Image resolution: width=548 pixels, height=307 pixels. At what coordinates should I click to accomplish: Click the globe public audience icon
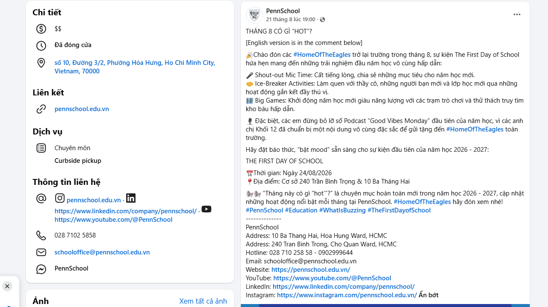(322, 20)
